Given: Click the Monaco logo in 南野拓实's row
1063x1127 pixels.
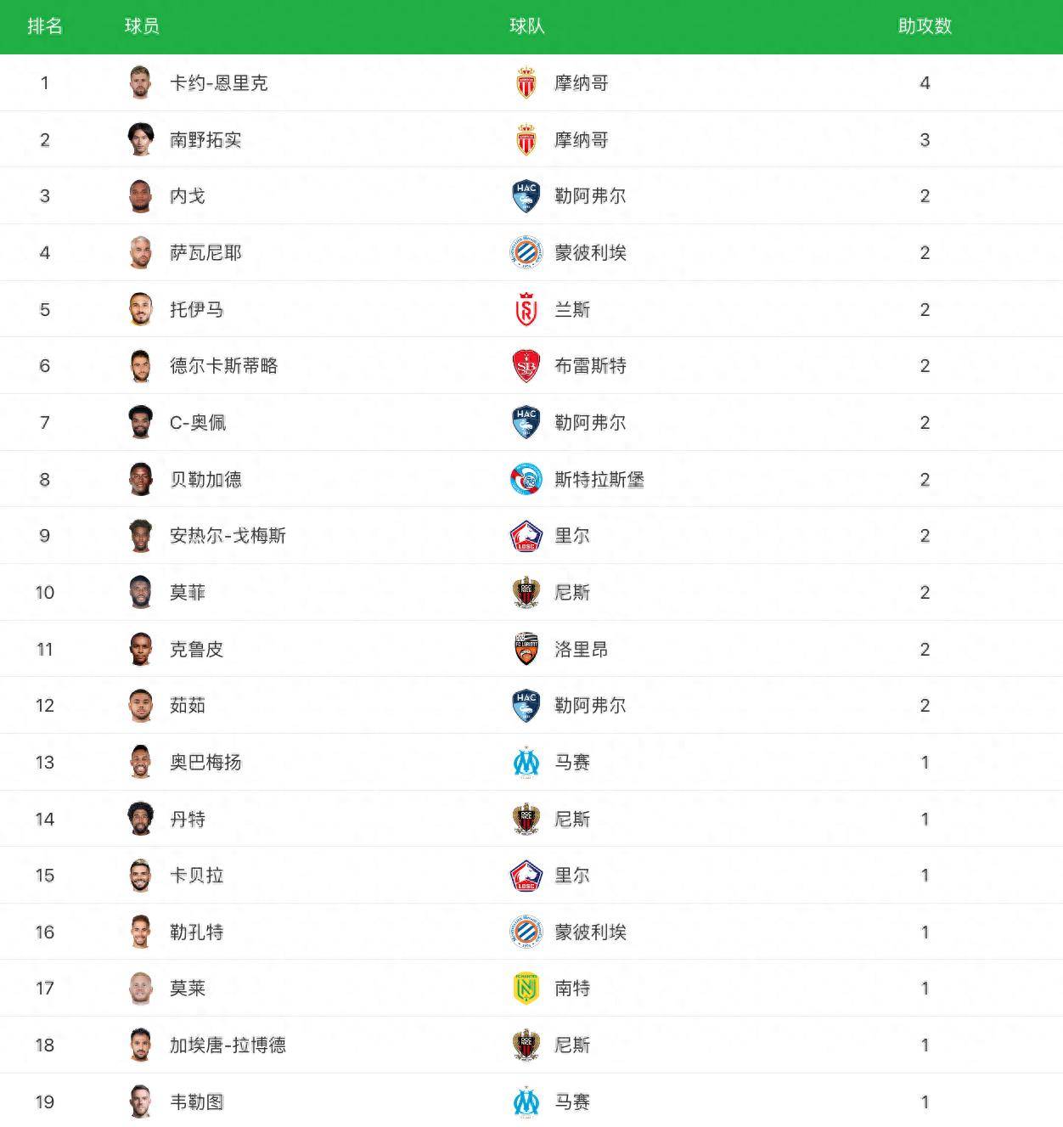Looking at the screenshot, I should (526, 139).
